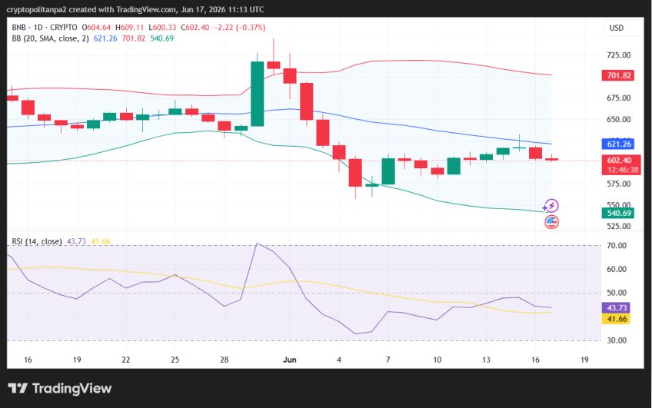This screenshot has width=652, height=408.
Task: Click the 621.26 basis price label
Action: pyautogui.click(x=618, y=144)
